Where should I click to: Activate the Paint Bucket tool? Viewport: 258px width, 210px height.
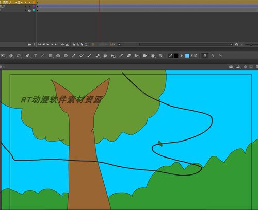click(105, 56)
